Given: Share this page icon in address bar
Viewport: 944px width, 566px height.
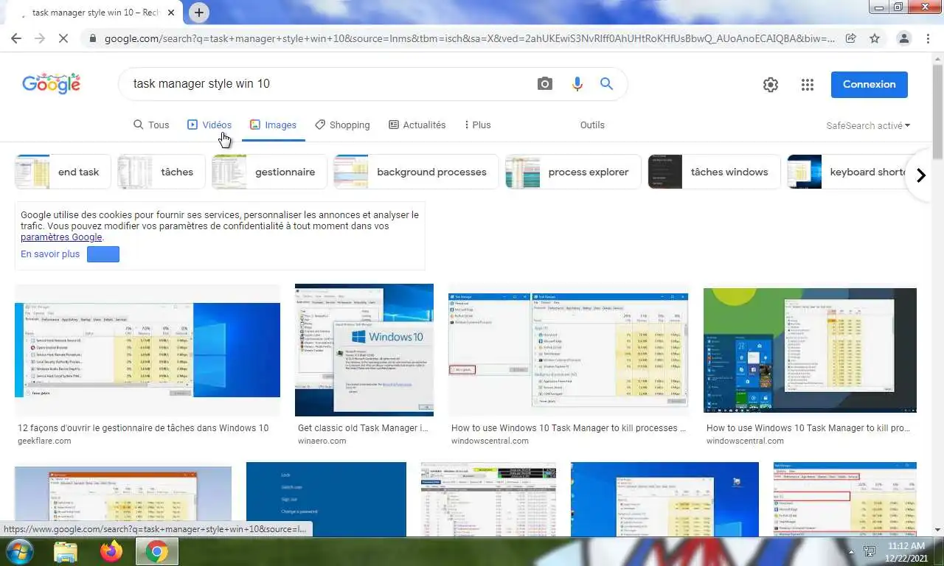Looking at the screenshot, I should pyautogui.click(x=850, y=38).
